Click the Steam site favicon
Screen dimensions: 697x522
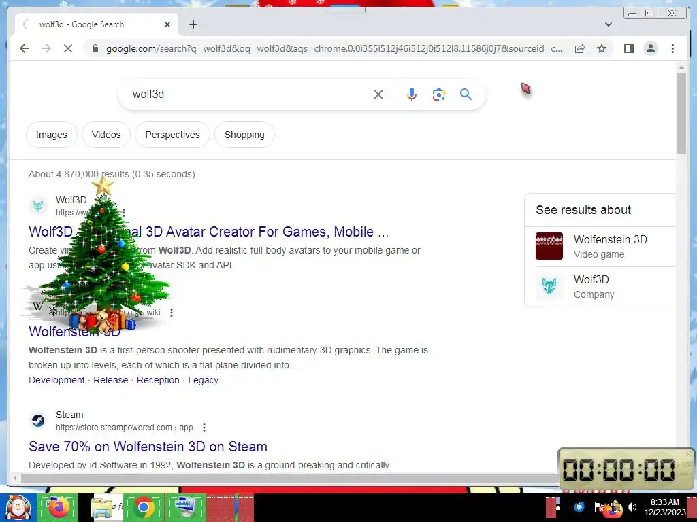coord(38,420)
